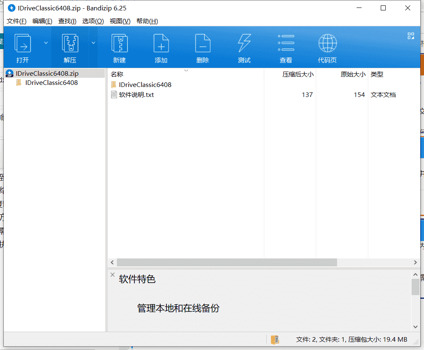
Task: Open the 编辑(E) menu
Action: pos(42,21)
